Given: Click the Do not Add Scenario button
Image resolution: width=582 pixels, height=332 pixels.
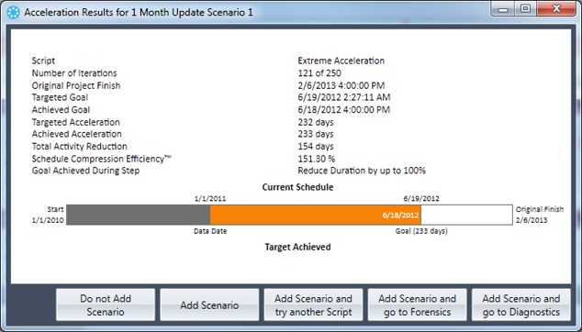Looking at the screenshot, I should coord(106,304).
